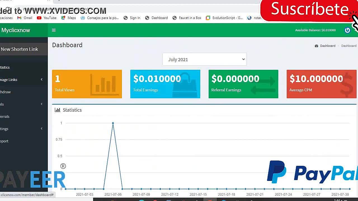Click the Dashboard page heading

tap(67, 45)
